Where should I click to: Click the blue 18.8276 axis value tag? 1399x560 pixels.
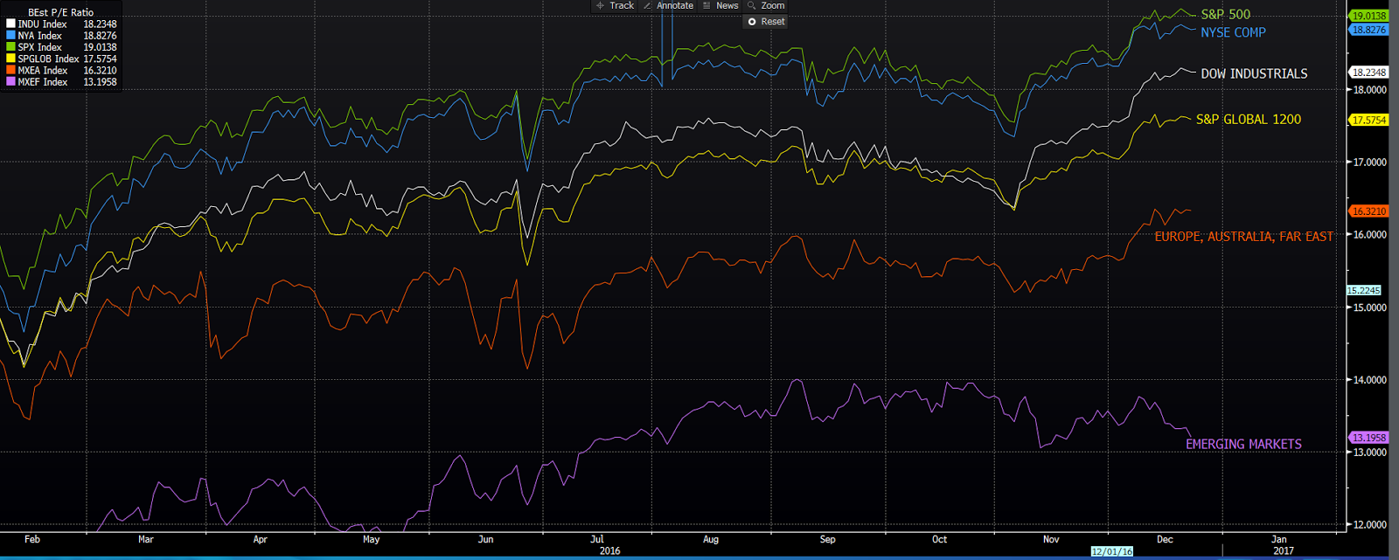(x=1368, y=30)
